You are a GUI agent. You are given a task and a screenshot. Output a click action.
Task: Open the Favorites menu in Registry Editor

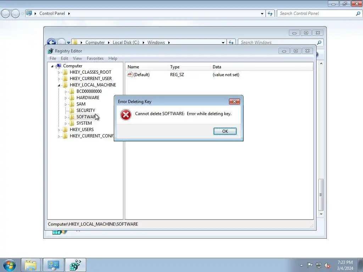click(95, 58)
